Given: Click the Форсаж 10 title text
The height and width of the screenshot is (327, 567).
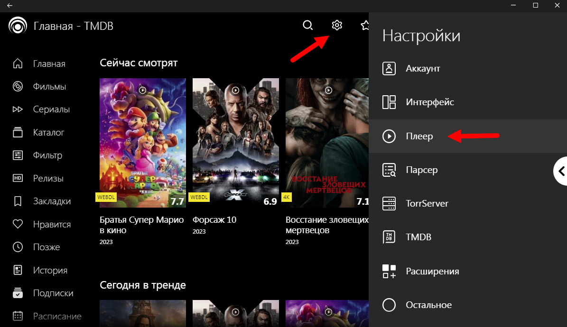Looking at the screenshot, I should (214, 220).
